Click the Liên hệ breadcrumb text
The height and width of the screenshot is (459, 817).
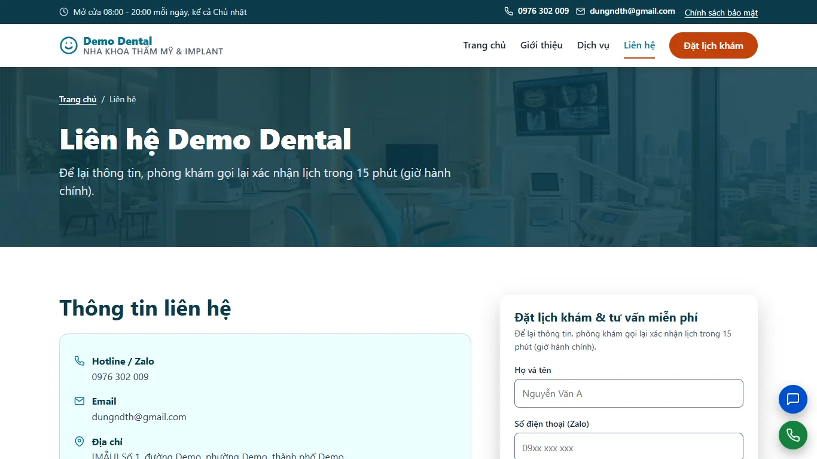tap(123, 99)
